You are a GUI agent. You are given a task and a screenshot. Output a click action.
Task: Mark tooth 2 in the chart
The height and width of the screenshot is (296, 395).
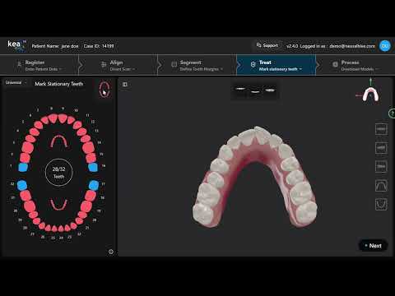pyautogui.click(x=25, y=158)
